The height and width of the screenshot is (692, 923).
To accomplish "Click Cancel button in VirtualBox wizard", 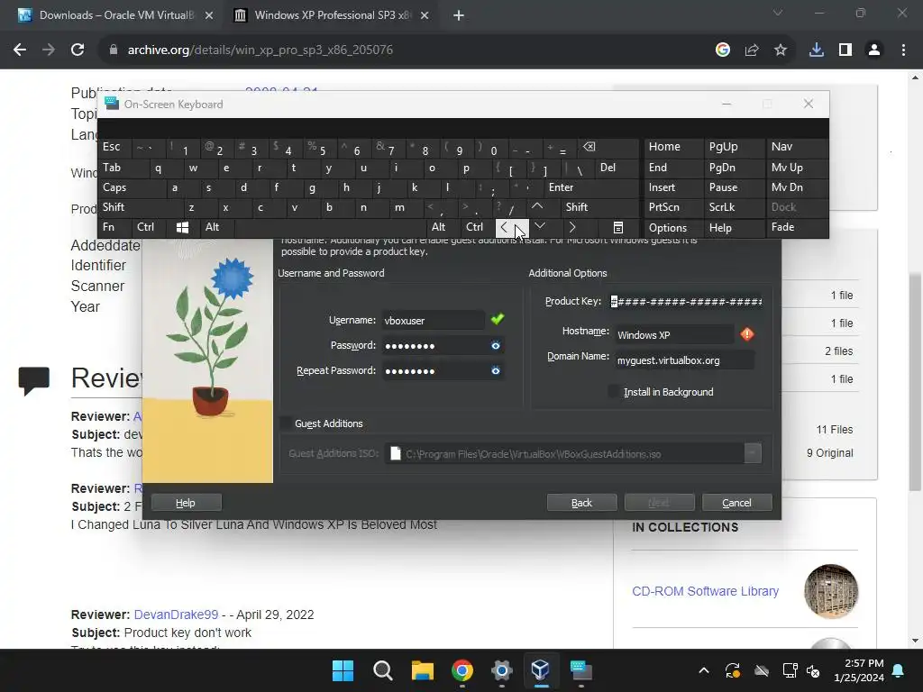I will point(737,503).
